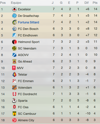
Task: Click the De Graafschap club logo
Action: [14, 16]
